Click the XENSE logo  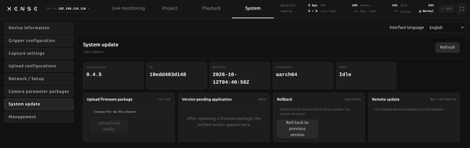tap(22, 9)
